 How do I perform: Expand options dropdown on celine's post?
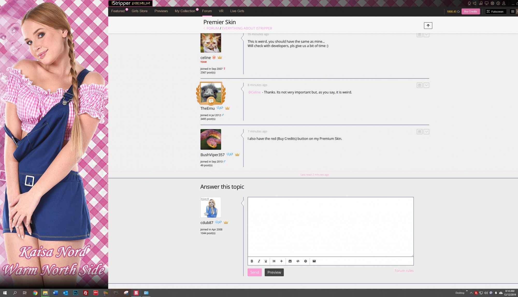426,35
